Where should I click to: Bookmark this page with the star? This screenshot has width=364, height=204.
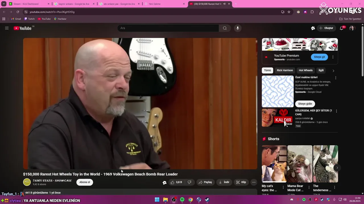pos(289,12)
